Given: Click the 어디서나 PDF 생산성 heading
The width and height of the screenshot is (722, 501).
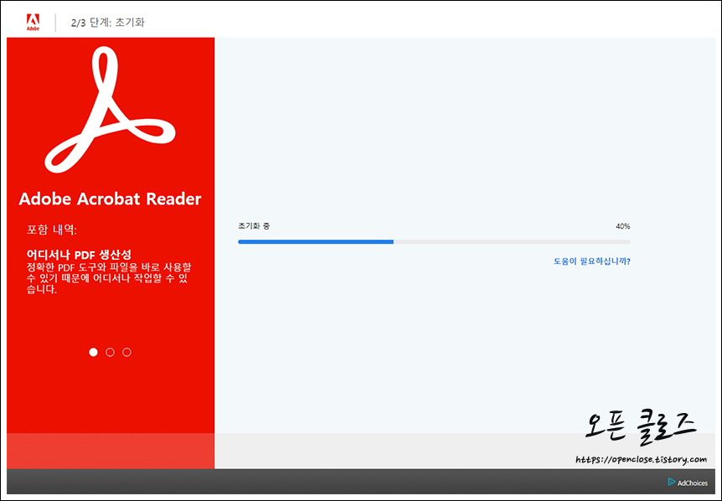Looking at the screenshot, I should (x=79, y=254).
